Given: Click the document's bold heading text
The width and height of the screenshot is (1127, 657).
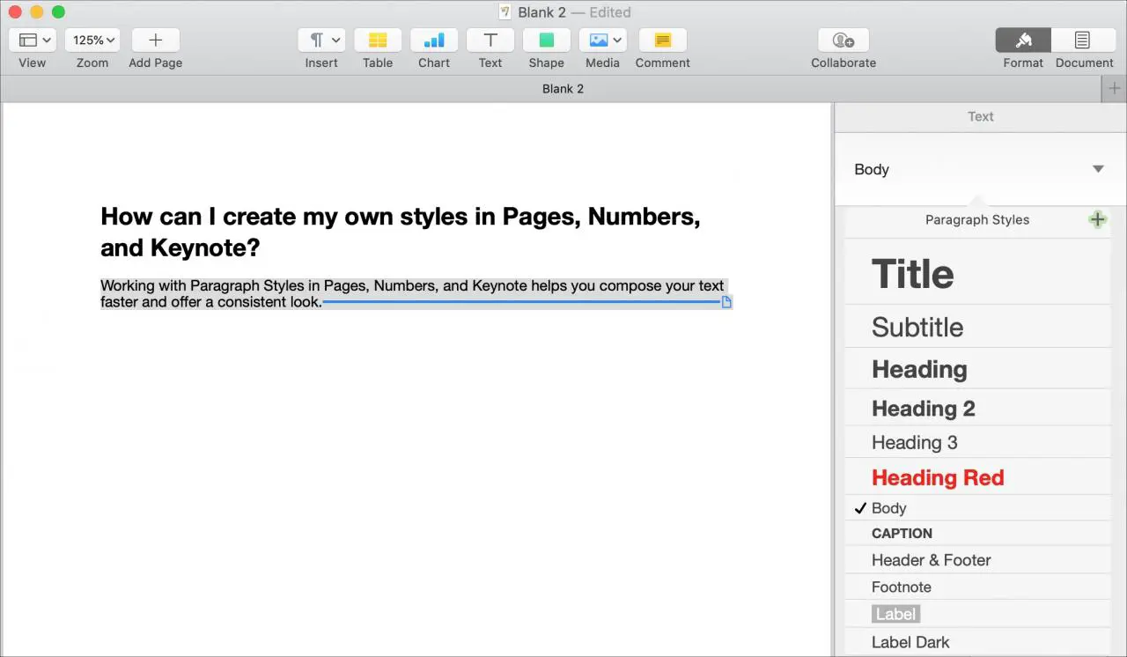Looking at the screenshot, I should coord(400,233).
